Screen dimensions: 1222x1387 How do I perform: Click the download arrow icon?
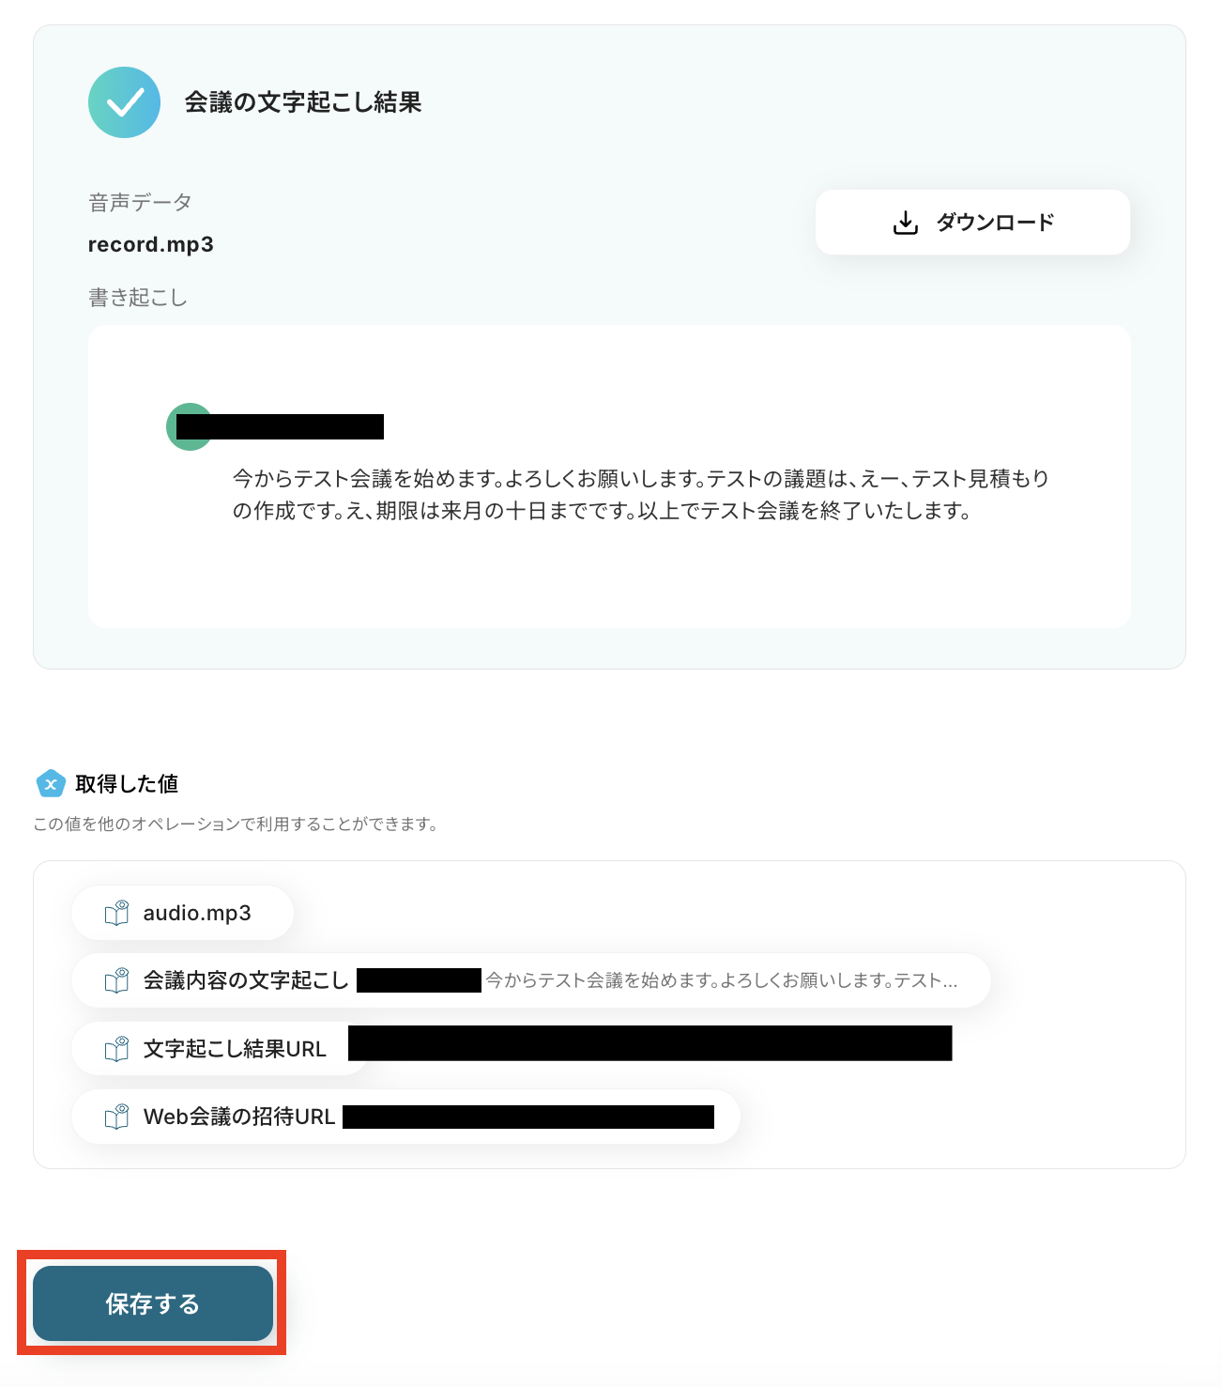(906, 223)
